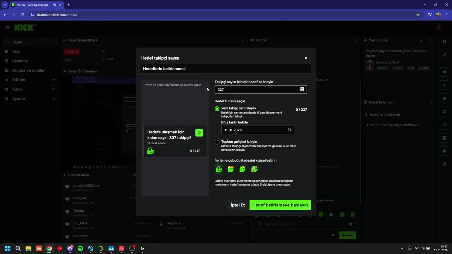452x254 pixels.
Task: Open Windows Start menu
Action: (x=8, y=248)
